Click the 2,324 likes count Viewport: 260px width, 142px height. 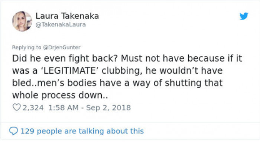(x=33, y=108)
